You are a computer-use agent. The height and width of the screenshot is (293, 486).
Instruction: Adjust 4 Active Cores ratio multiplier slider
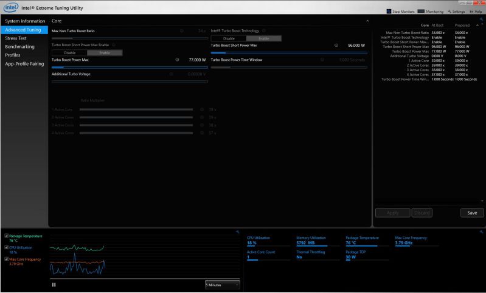click(136, 133)
